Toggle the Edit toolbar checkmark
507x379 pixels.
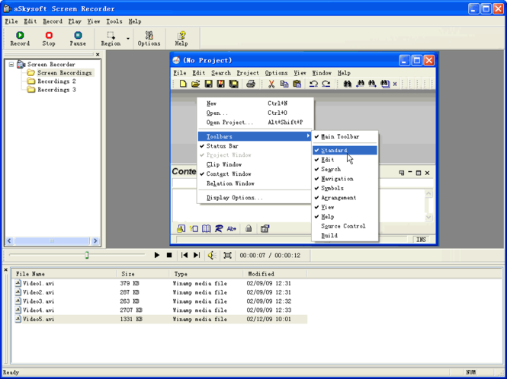(345, 160)
